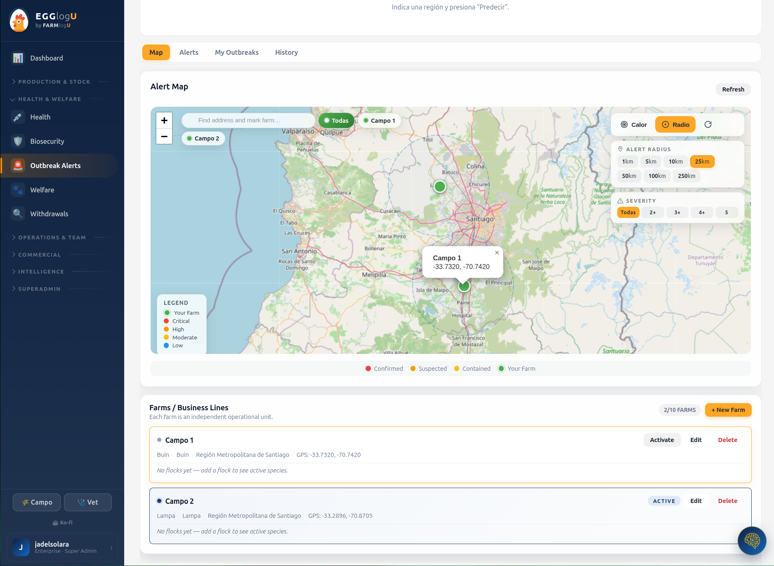Zoom in the map with plus
The image size is (774, 566).
click(164, 120)
